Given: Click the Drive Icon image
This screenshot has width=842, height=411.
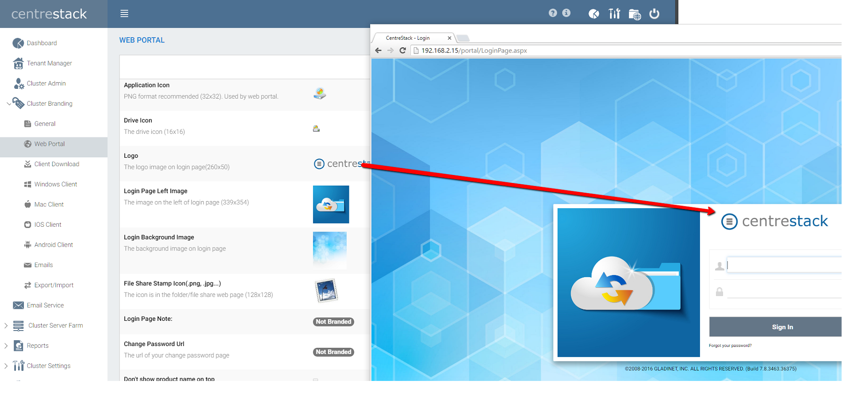Looking at the screenshot, I should point(316,129).
